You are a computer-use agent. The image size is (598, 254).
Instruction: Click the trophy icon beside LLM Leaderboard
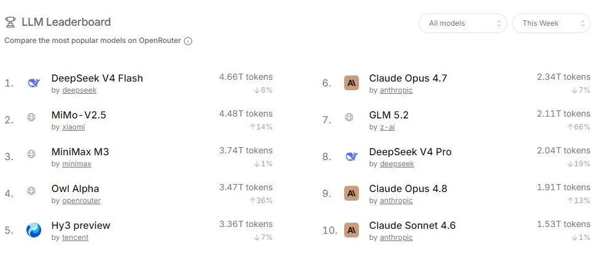click(x=10, y=23)
